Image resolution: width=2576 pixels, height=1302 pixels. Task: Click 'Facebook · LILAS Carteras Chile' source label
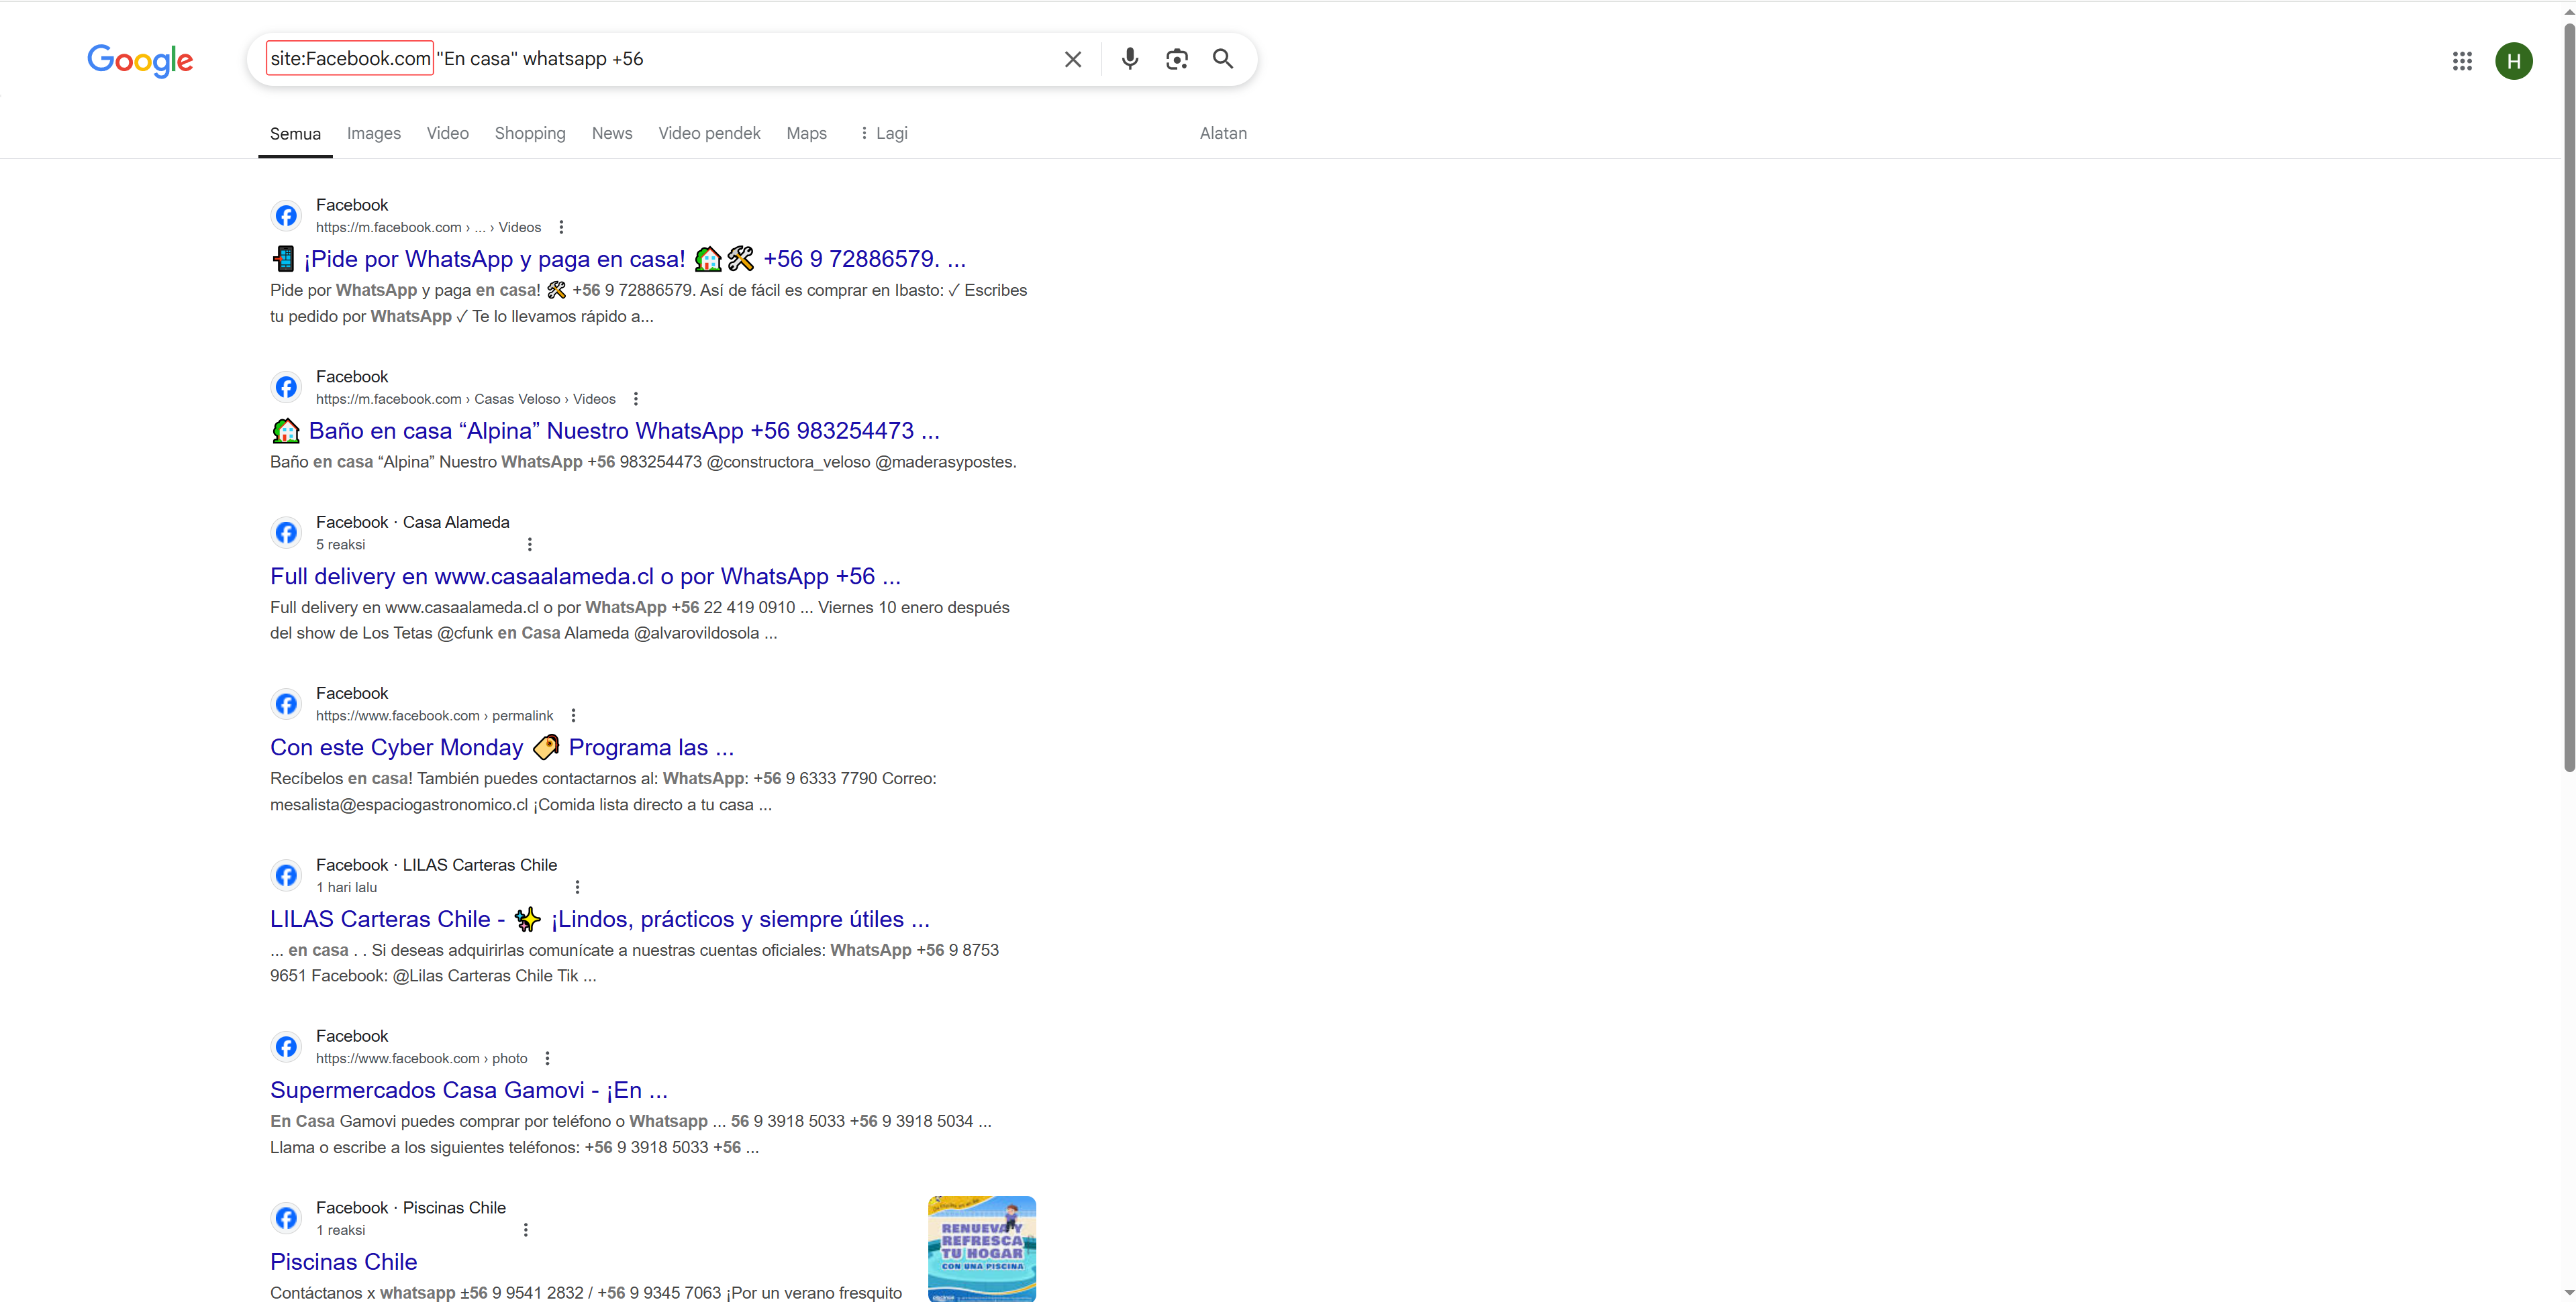[x=436, y=865]
